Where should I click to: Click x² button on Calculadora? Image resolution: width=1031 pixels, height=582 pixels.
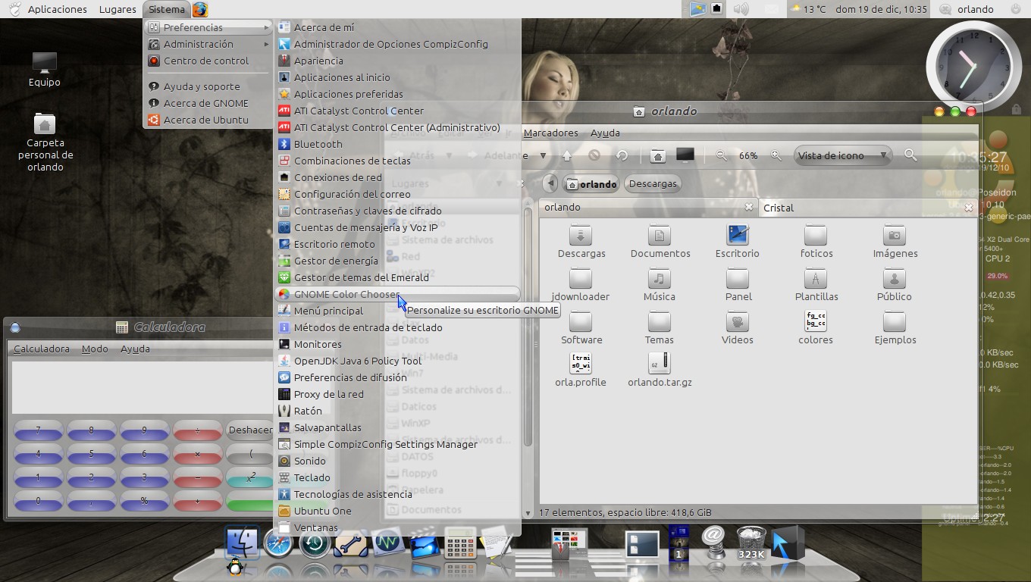(250, 477)
